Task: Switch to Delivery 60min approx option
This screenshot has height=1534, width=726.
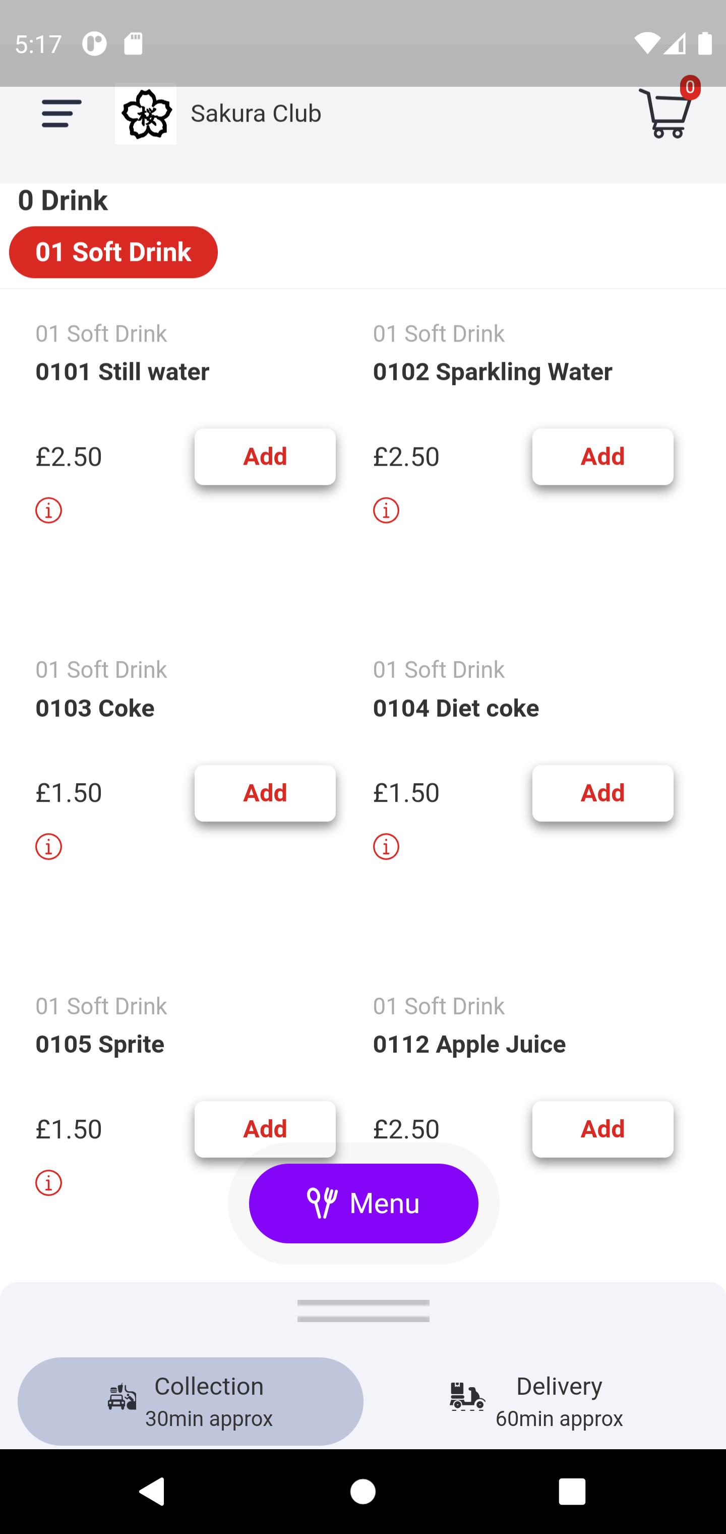Action: 536,1401
